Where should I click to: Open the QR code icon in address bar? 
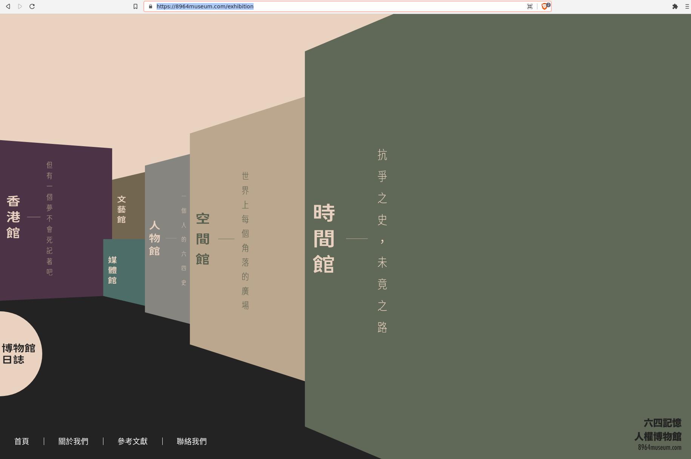530,6
